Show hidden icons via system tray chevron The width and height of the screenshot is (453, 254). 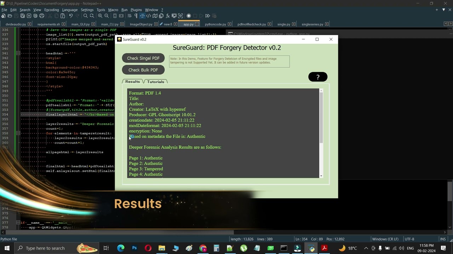pos(366,248)
